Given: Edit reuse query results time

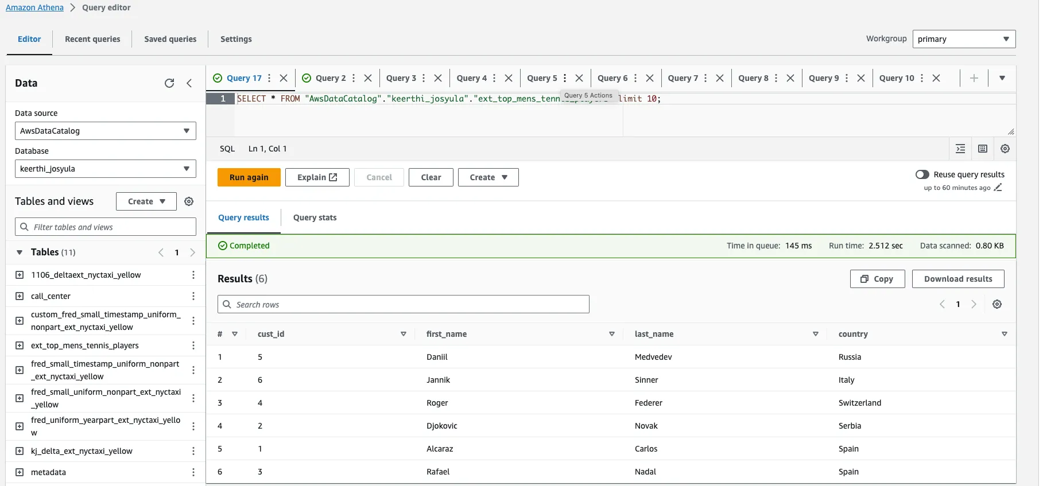Looking at the screenshot, I should click(998, 188).
